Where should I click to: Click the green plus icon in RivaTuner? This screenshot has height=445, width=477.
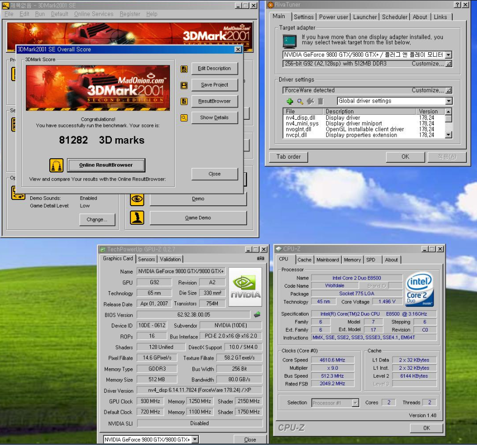[x=290, y=101]
